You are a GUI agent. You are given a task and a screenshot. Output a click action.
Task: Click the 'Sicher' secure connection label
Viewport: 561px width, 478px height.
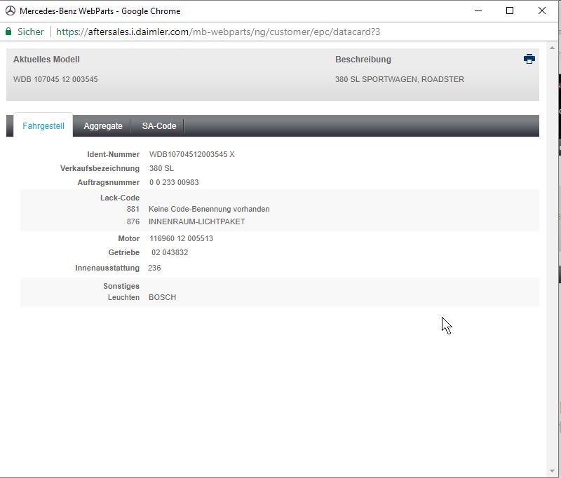30,32
